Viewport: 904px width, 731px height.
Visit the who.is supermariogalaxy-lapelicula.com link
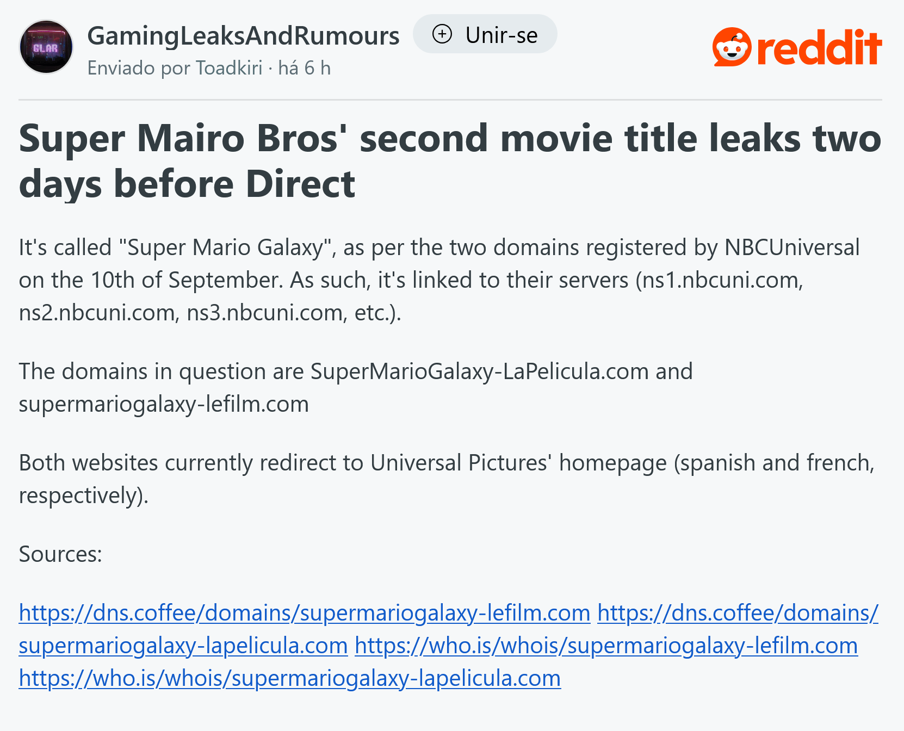pos(290,678)
